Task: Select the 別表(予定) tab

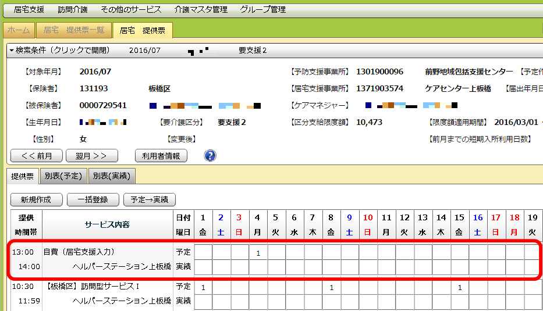Action: (x=65, y=176)
